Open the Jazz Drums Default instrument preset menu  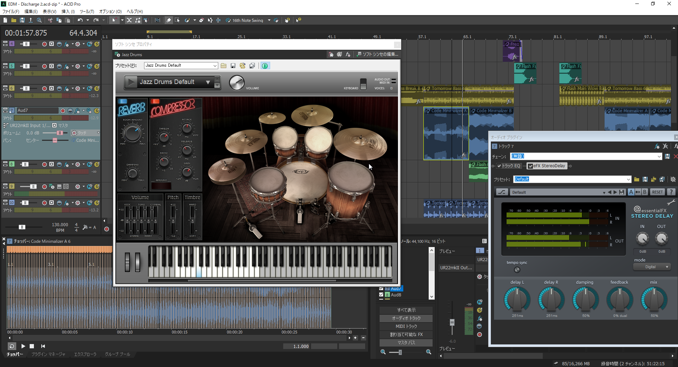208,82
